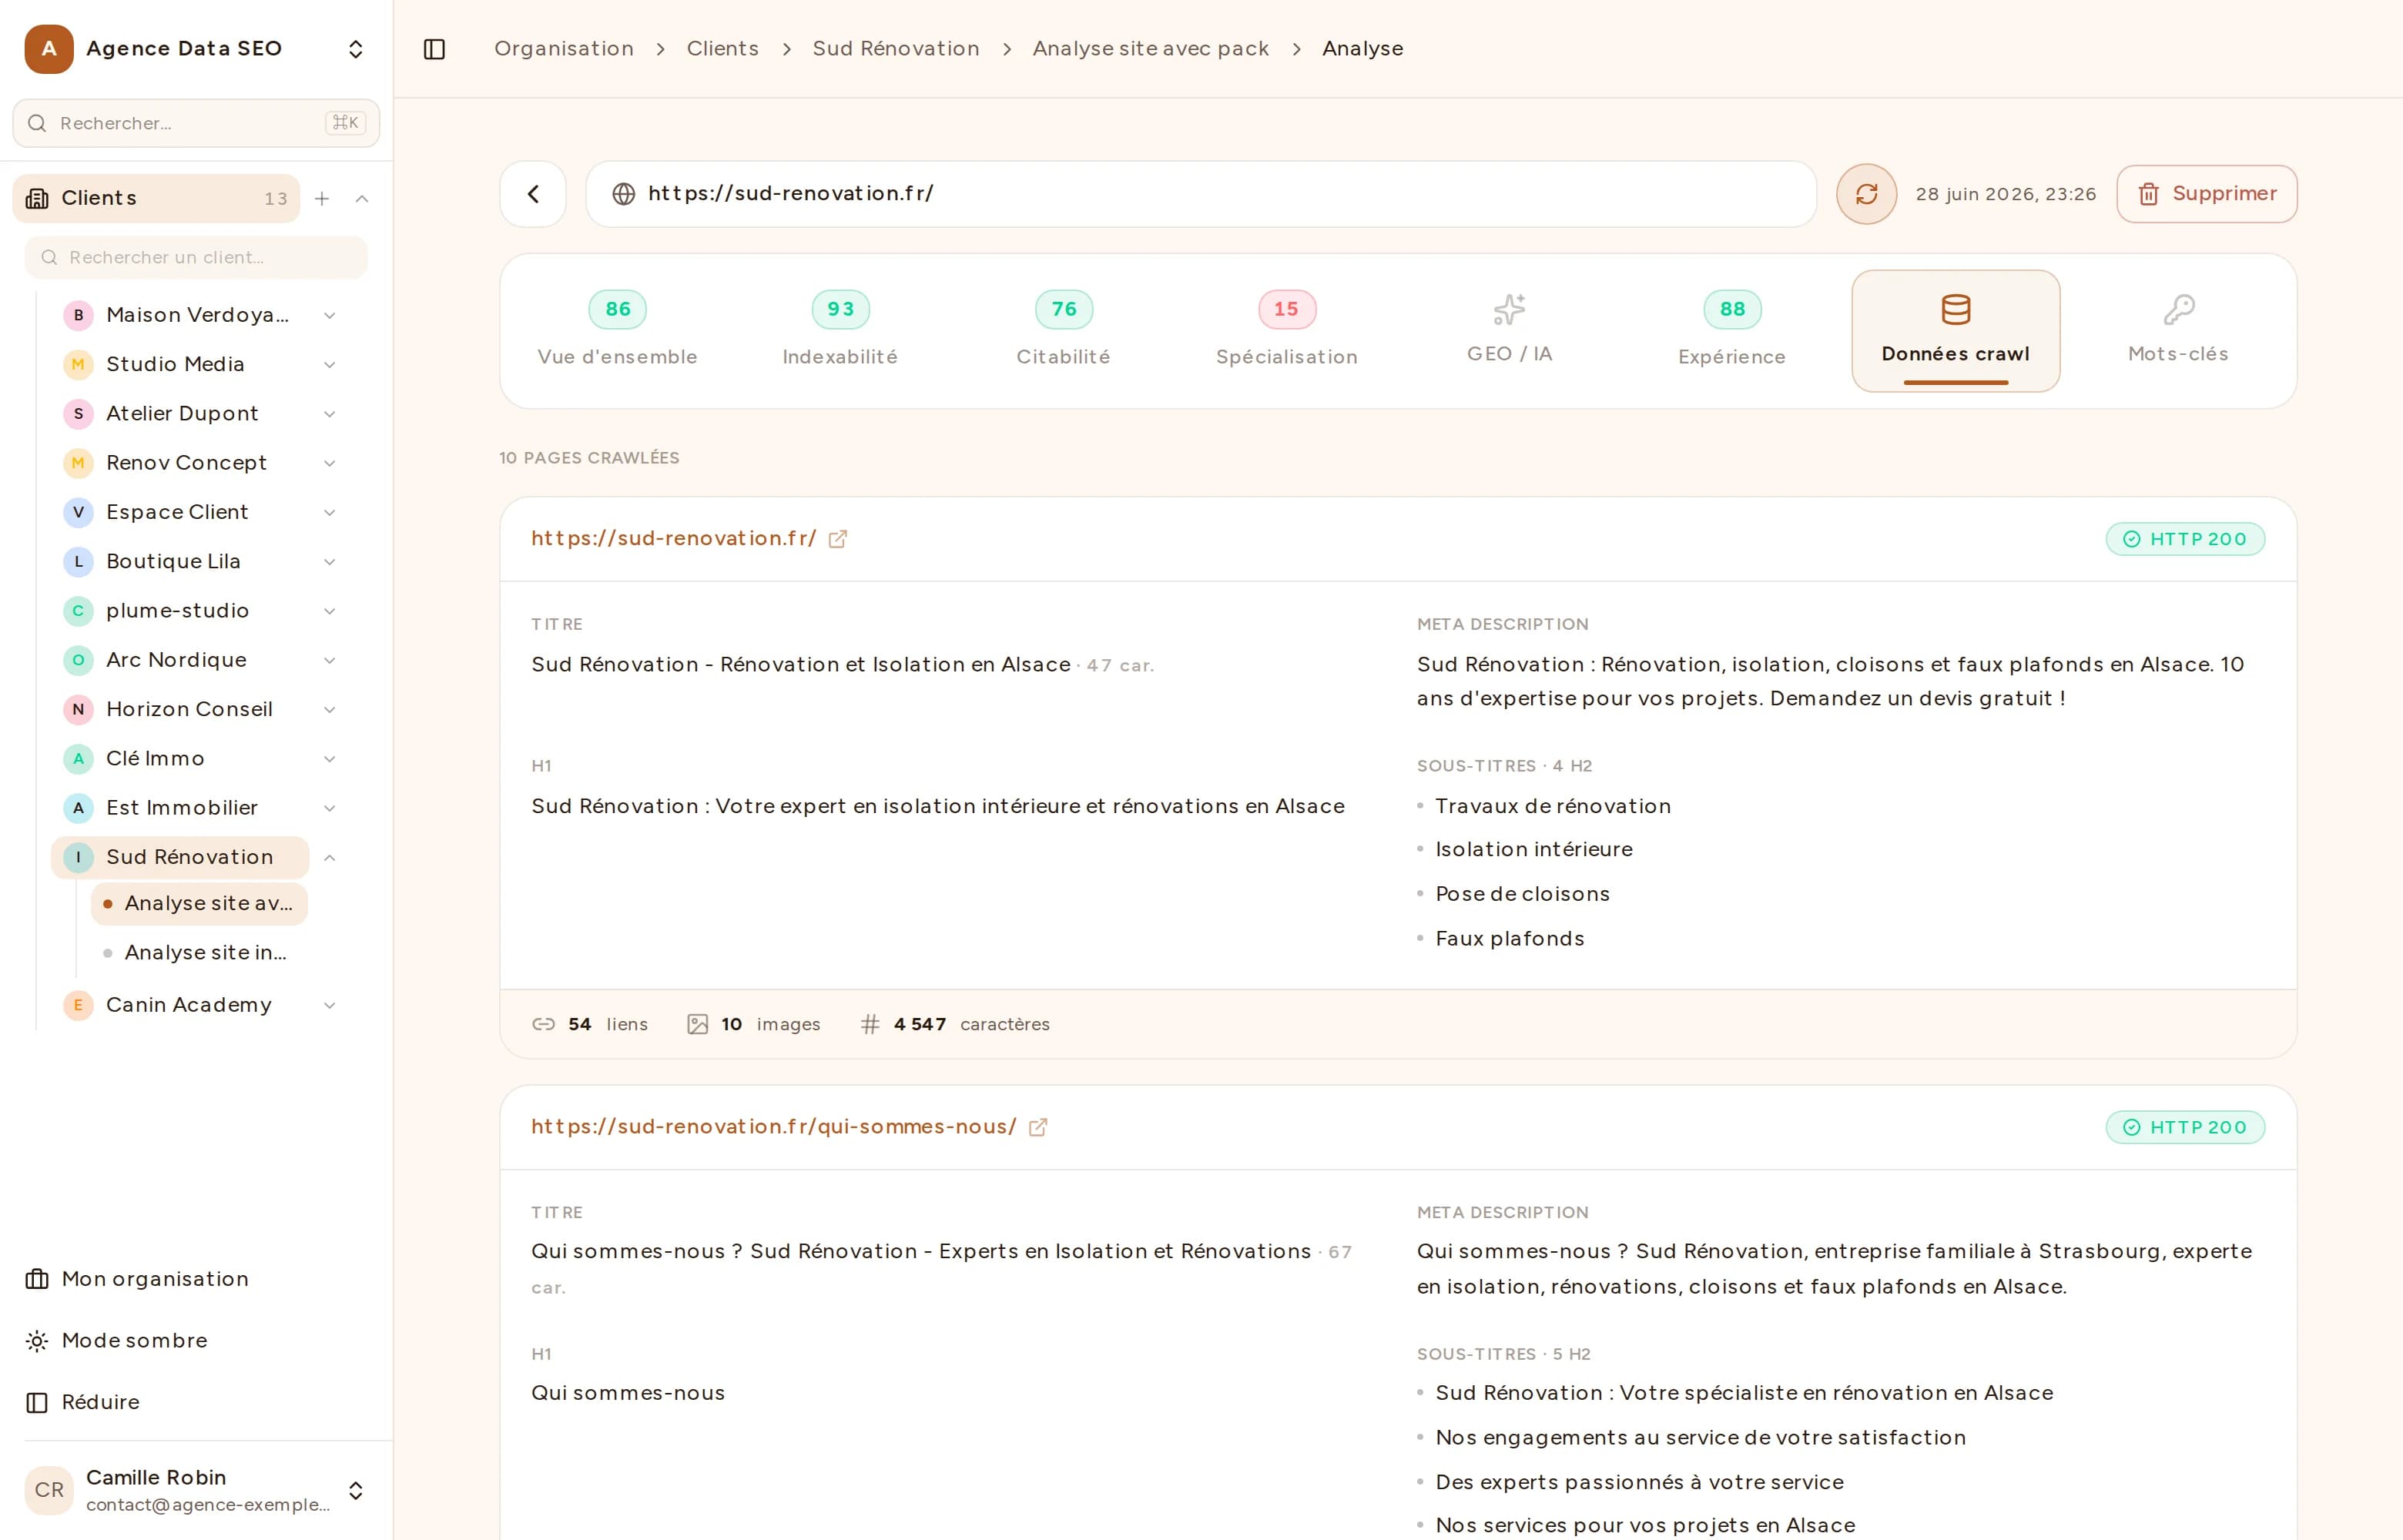Expand Horizon Conseil client chevron
The height and width of the screenshot is (1540, 2403).
coord(329,710)
